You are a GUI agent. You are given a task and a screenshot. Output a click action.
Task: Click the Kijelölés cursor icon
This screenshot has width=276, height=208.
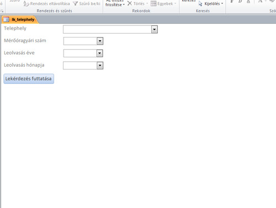point(200,3)
